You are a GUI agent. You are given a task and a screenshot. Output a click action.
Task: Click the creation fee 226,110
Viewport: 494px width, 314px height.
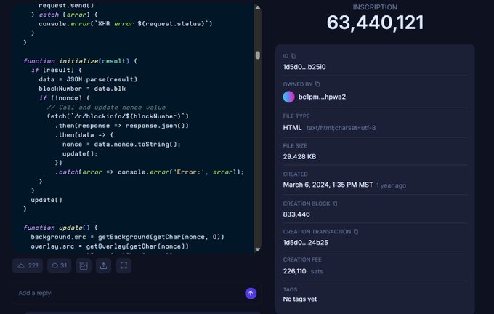click(x=294, y=271)
